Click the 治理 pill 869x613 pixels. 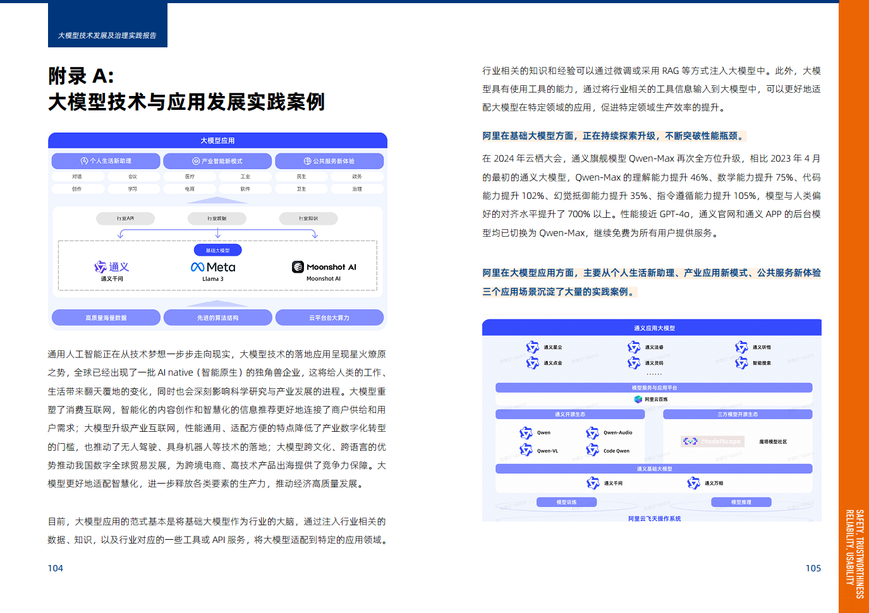(x=357, y=189)
